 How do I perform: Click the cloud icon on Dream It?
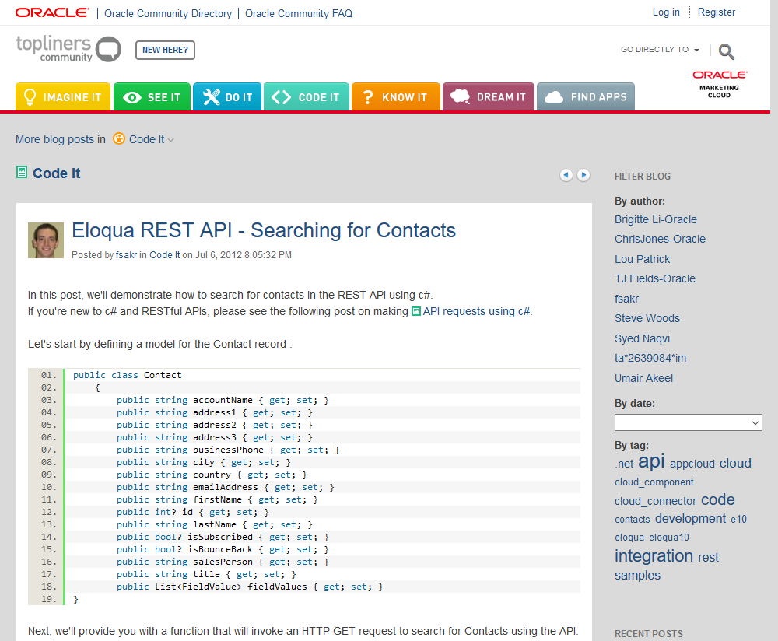coord(460,96)
